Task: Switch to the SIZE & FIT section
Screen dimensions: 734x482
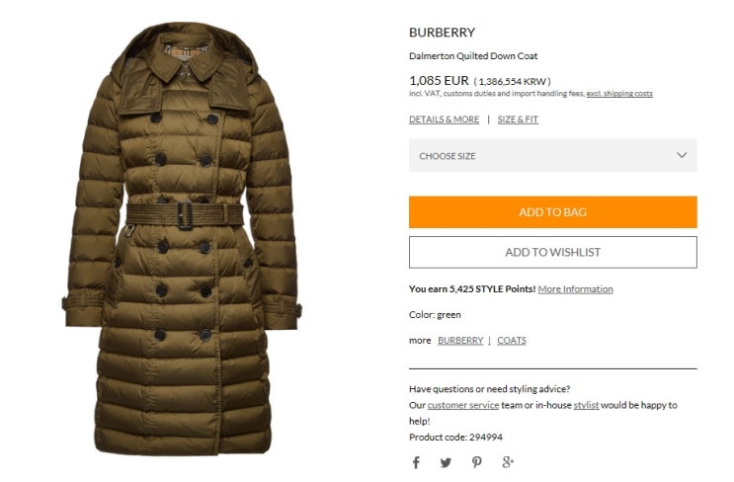Action: (518, 120)
